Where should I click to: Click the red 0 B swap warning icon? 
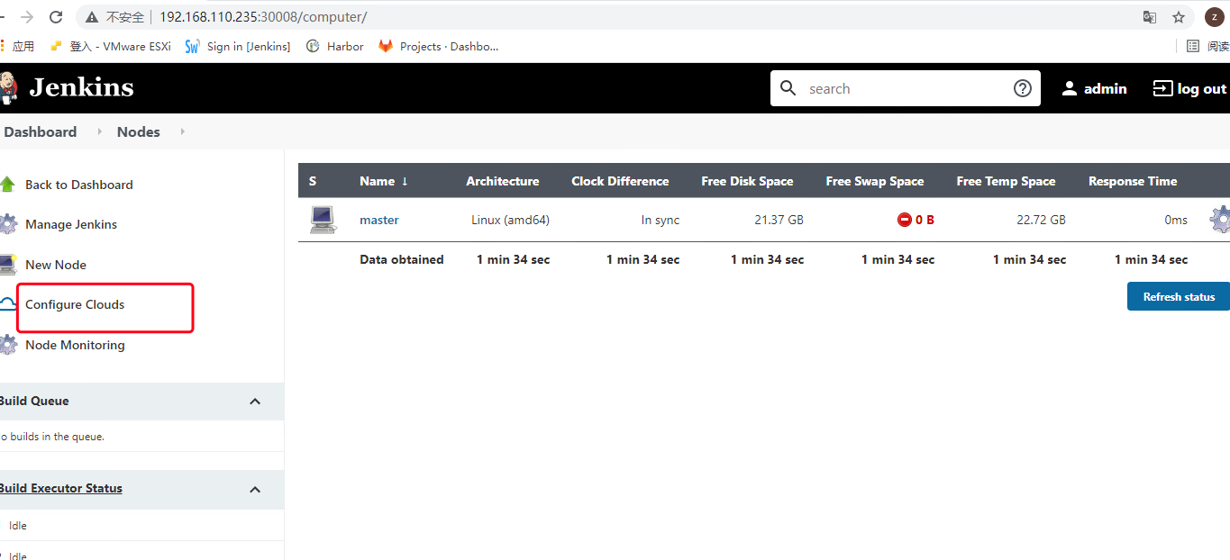tap(905, 220)
